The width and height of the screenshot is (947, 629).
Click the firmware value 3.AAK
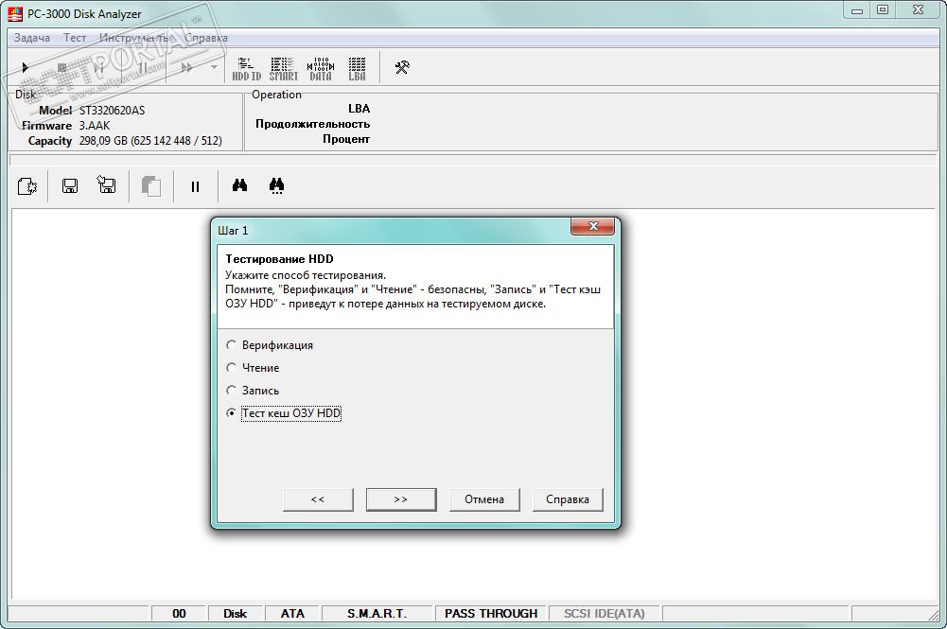coord(95,126)
